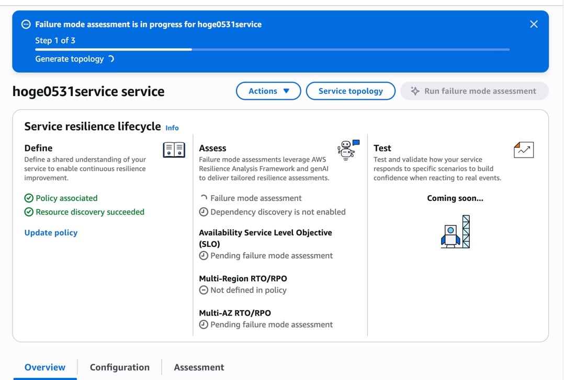Image resolution: width=564 pixels, height=380 pixels.
Task: Click 'Resource discovery succeeded' status text
Action: point(90,212)
